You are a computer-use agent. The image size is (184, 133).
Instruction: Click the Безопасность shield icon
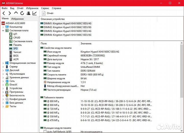(x=7, y=96)
